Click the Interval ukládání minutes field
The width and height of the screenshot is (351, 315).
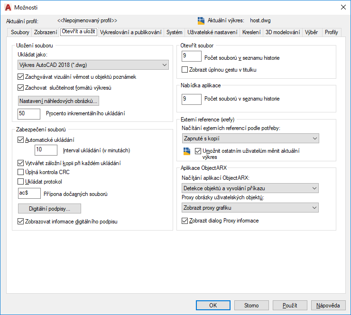(46, 150)
